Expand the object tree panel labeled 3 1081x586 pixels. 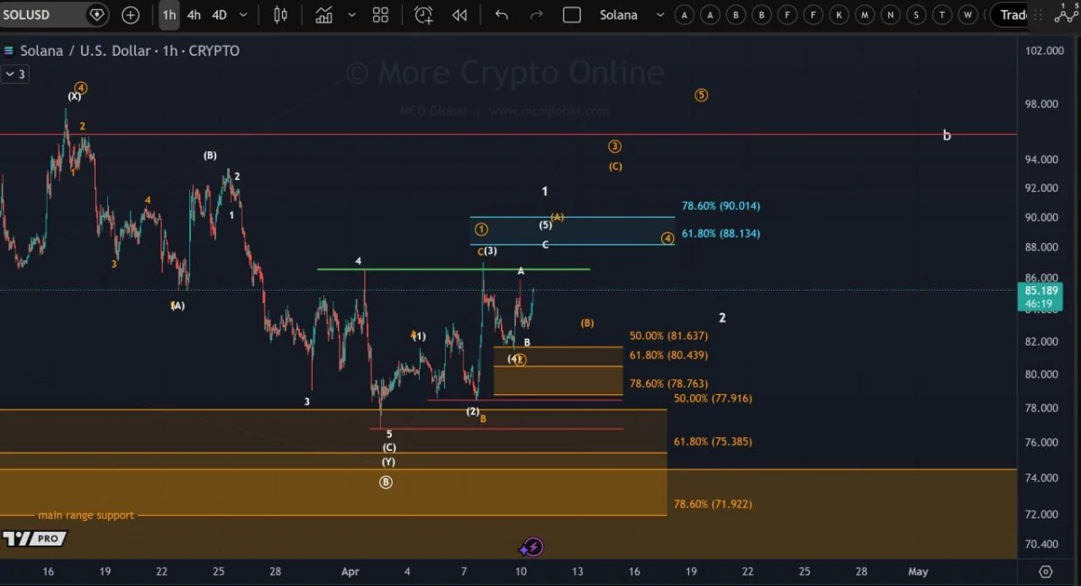click(16, 74)
